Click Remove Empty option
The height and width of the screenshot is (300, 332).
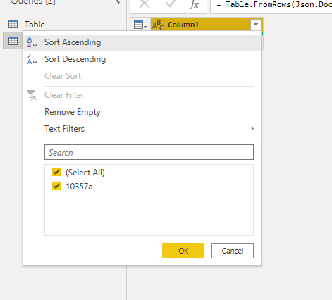pos(142,112)
